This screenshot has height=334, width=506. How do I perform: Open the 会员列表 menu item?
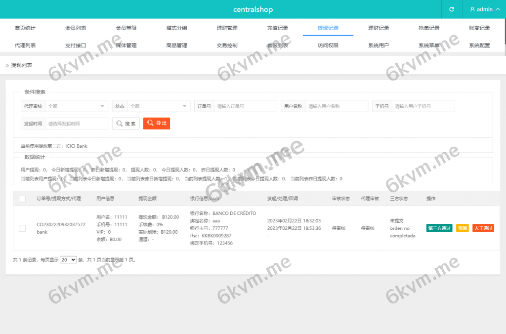(x=76, y=28)
